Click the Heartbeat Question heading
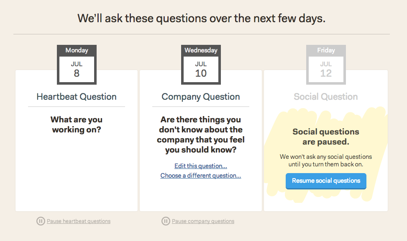The width and height of the screenshot is (407, 241). (77, 97)
